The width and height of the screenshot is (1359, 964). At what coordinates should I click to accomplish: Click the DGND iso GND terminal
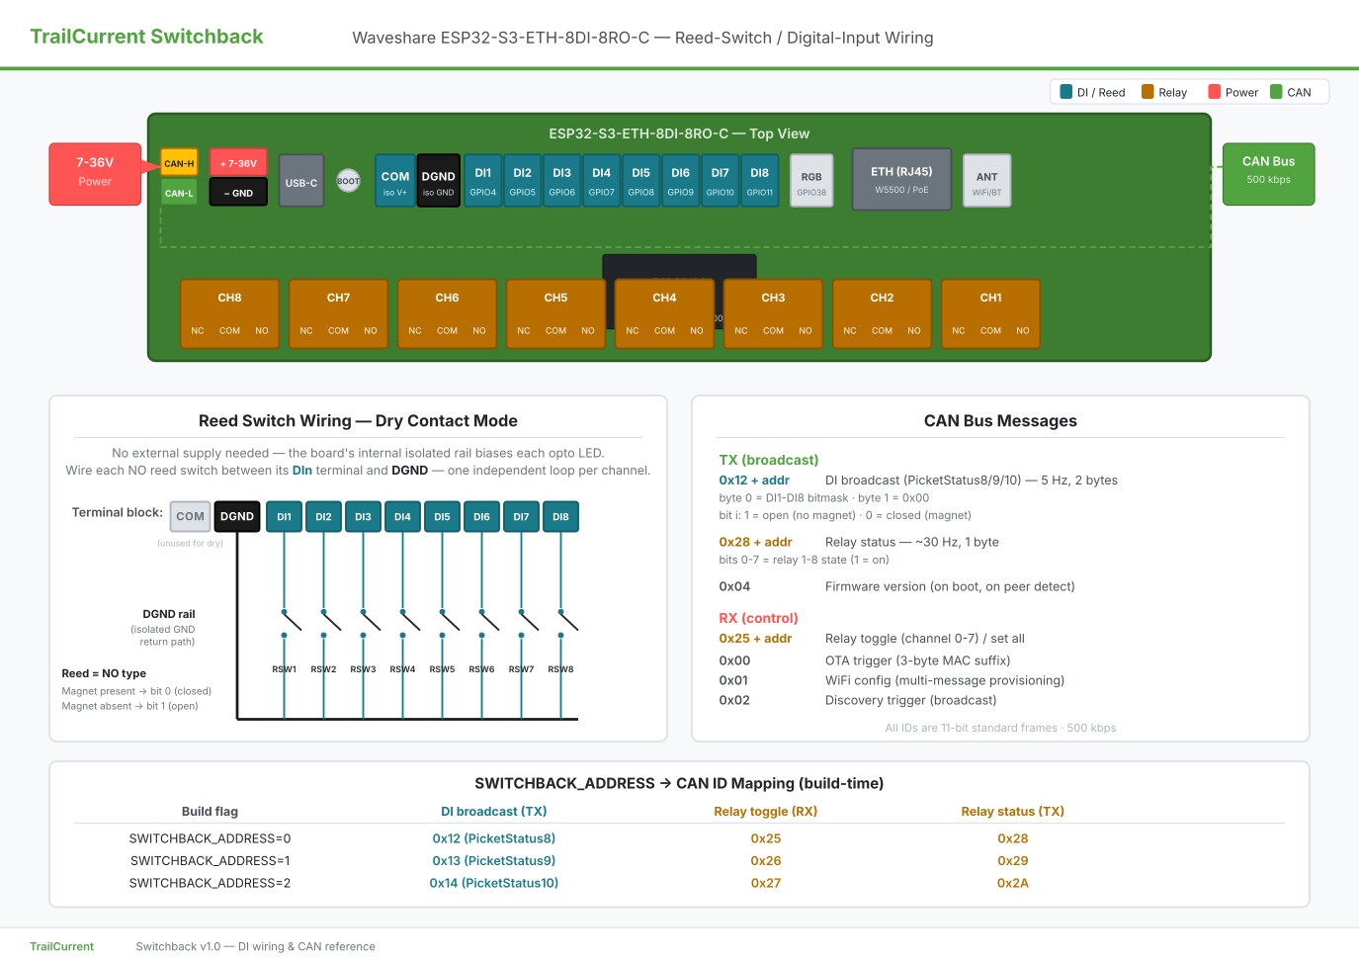point(438,180)
